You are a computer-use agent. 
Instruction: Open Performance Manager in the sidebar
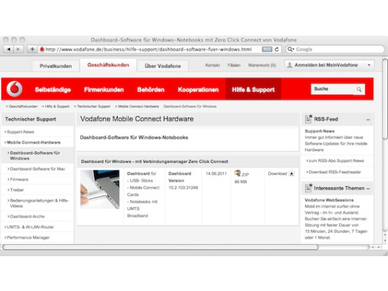(28, 237)
